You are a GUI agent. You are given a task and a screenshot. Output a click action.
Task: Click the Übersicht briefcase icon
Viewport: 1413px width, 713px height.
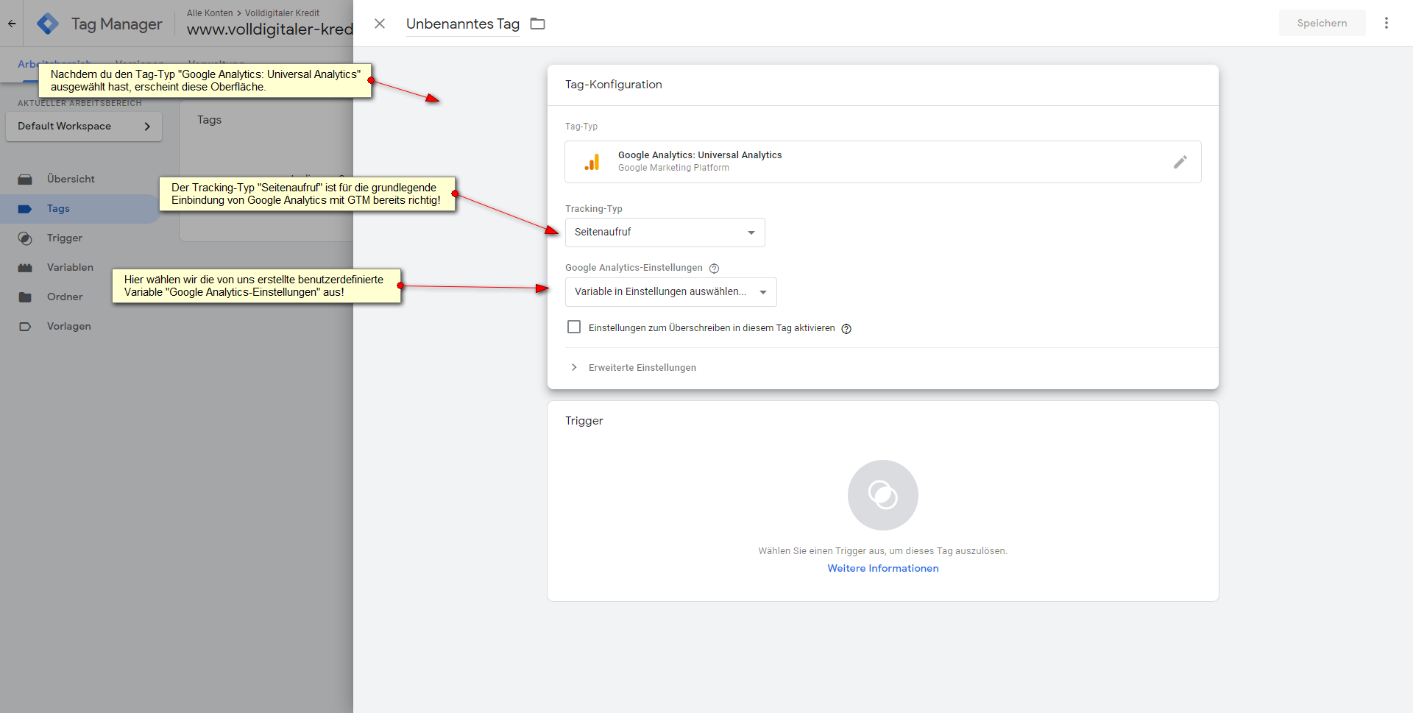pyautogui.click(x=25, y=180)
